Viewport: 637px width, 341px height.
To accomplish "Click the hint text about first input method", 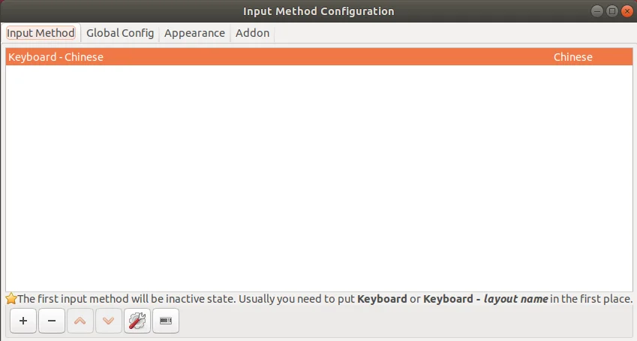I will [325, 299].
